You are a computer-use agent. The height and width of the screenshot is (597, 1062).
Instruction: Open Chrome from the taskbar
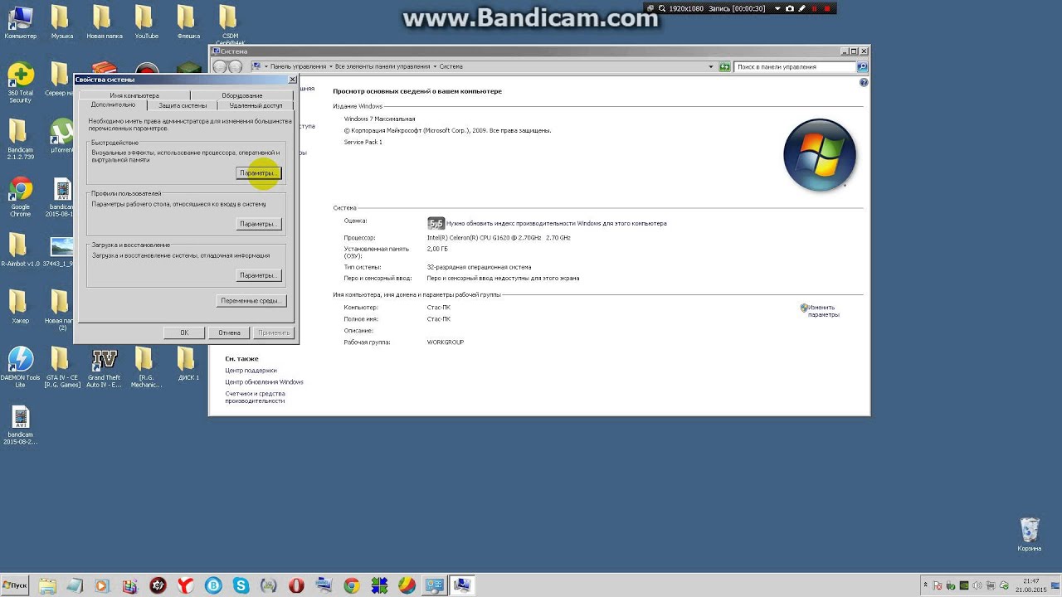pos(351,585)
